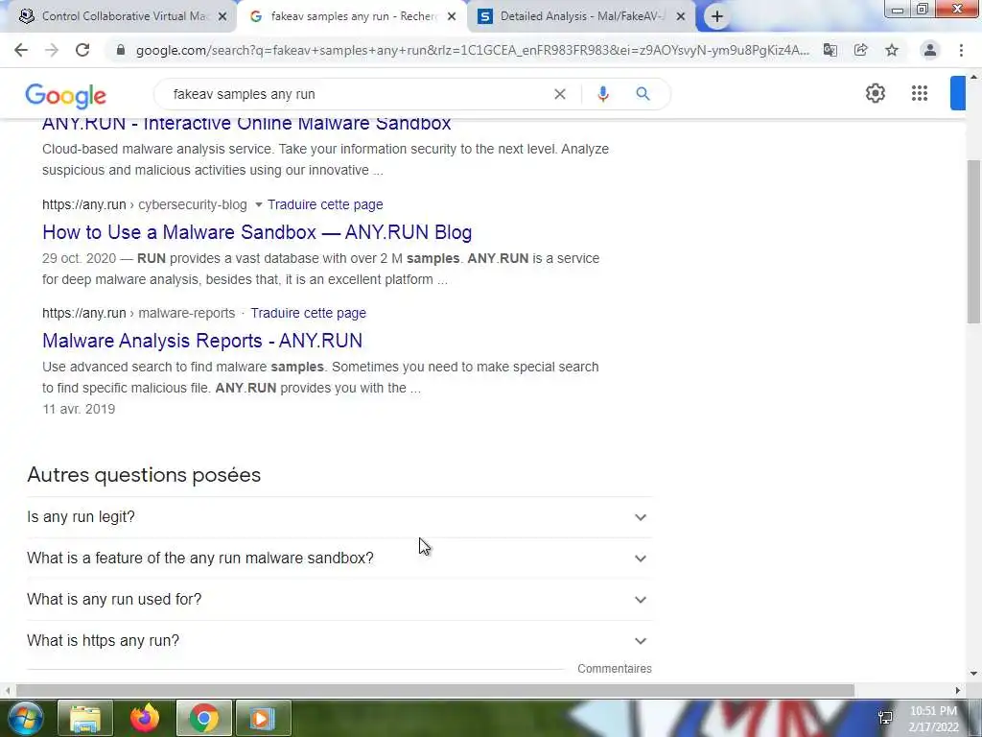Click inside the Google search field
Viewport: 982px width, 737px height.
coord(357,94)
